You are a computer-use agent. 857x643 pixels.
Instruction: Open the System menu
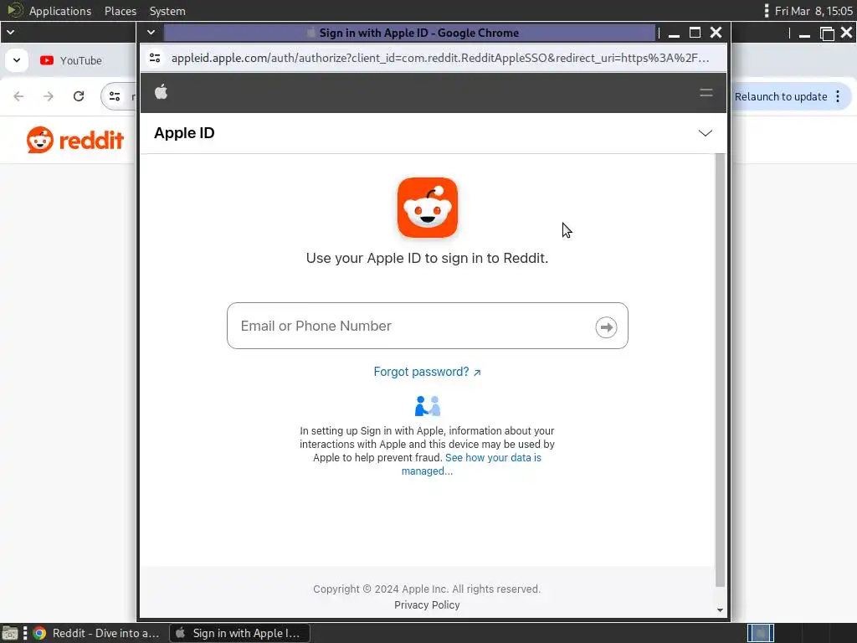coord(167,11)
